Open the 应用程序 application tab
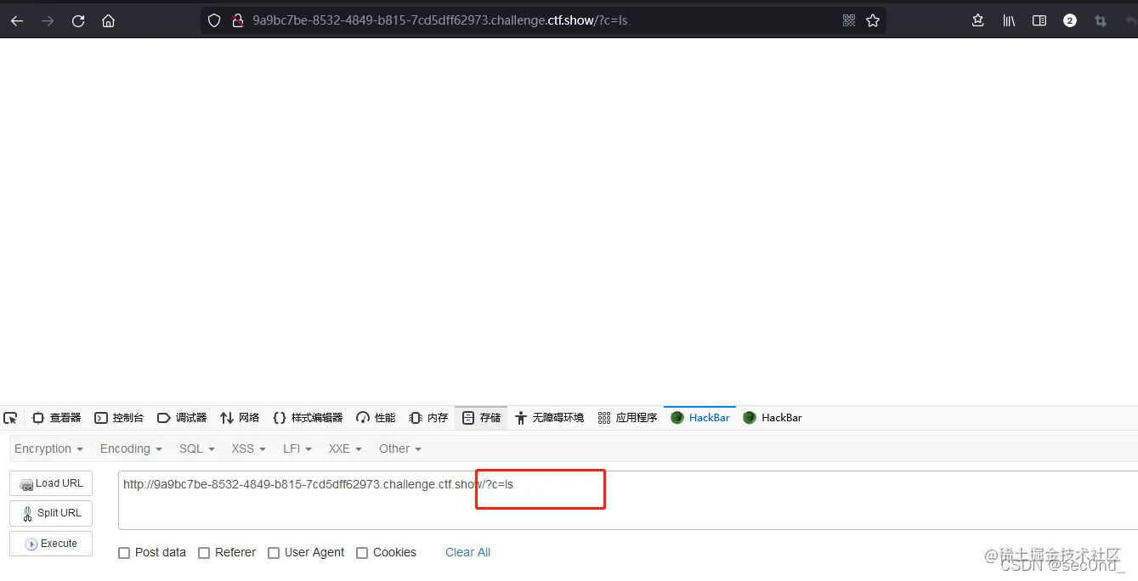The image size is (1138, 581). click(x=627, y=418)
